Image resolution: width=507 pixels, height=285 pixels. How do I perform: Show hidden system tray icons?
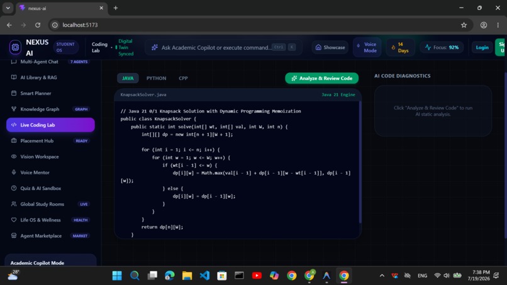[382, 276]
